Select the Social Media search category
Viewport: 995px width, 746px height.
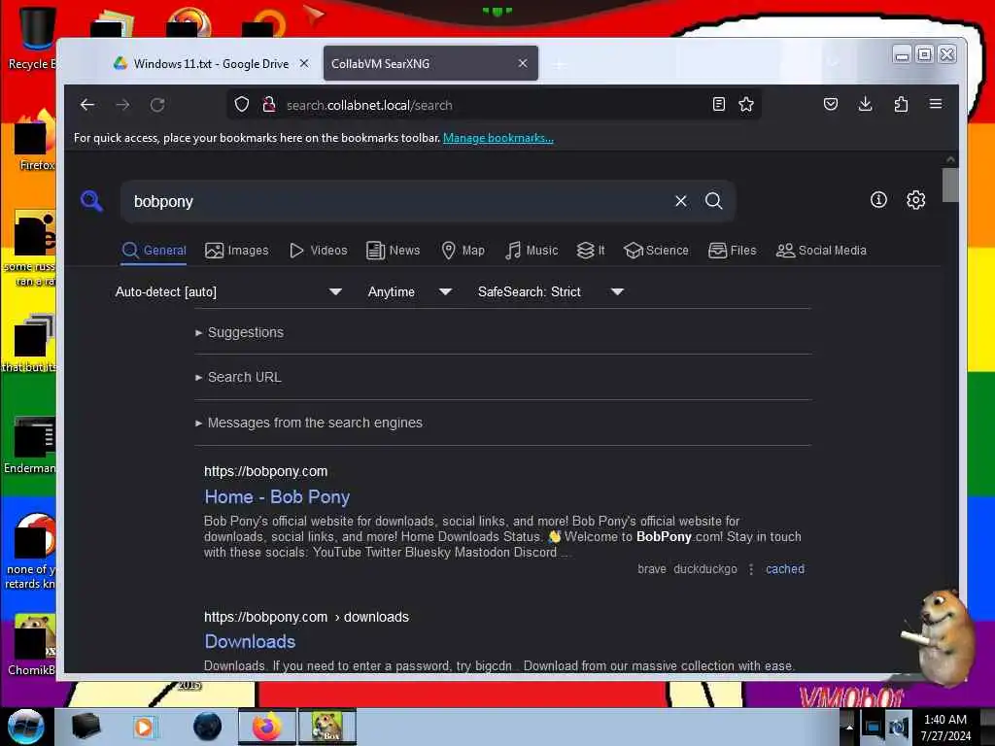click(x=821, y=251)
